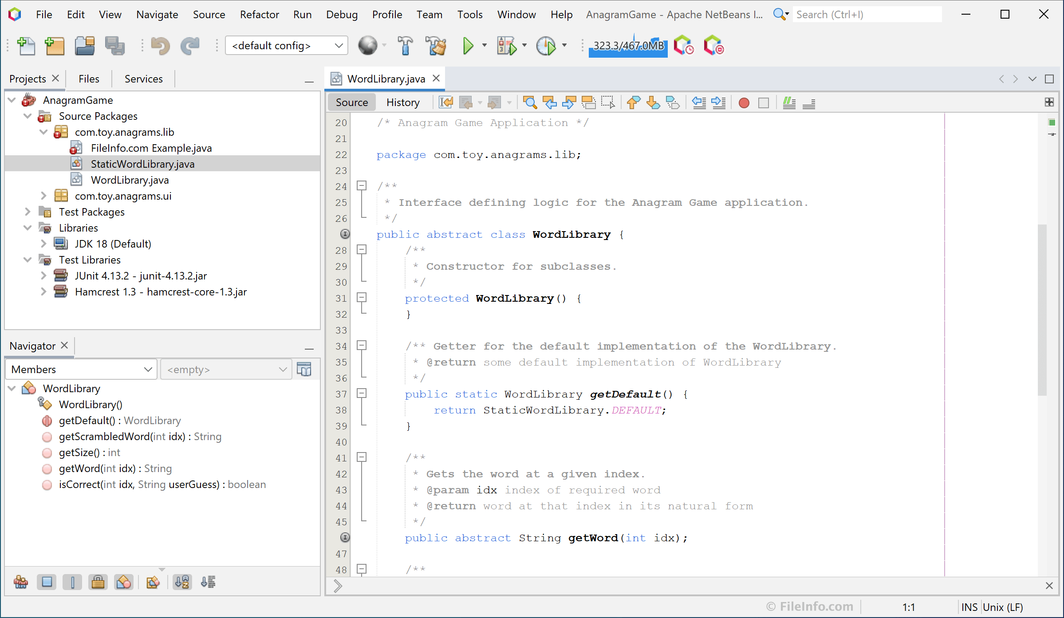This screenshot has width=1064, height=618.
Task: Click the Comment lines icon in the editor toolbar
Action: coord(789,103)
